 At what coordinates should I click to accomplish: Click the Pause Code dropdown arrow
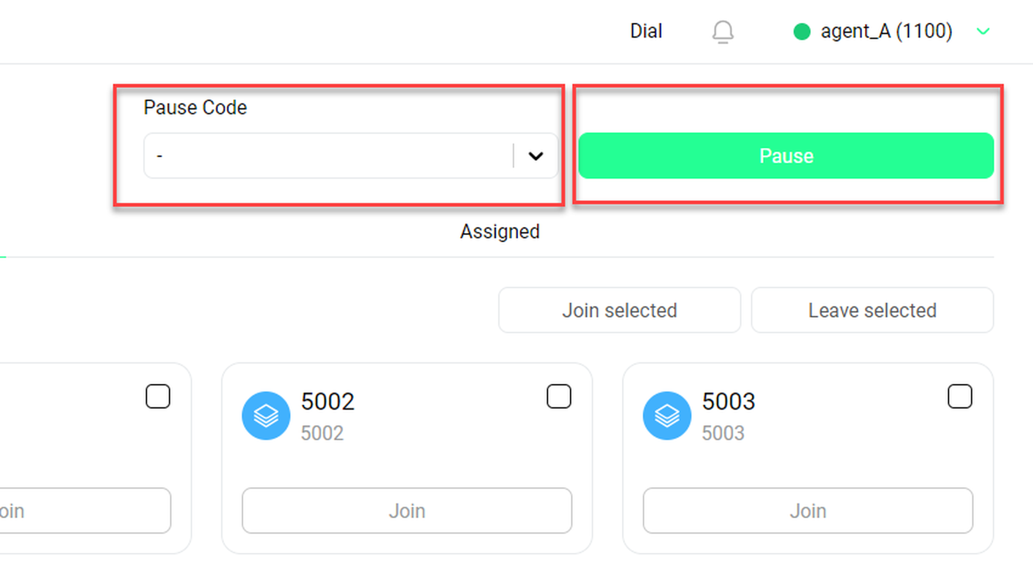pyautogui.click(x=536, y=156)
